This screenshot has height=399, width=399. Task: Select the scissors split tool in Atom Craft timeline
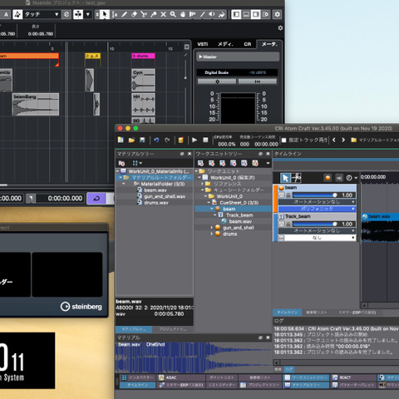[296, 178]
